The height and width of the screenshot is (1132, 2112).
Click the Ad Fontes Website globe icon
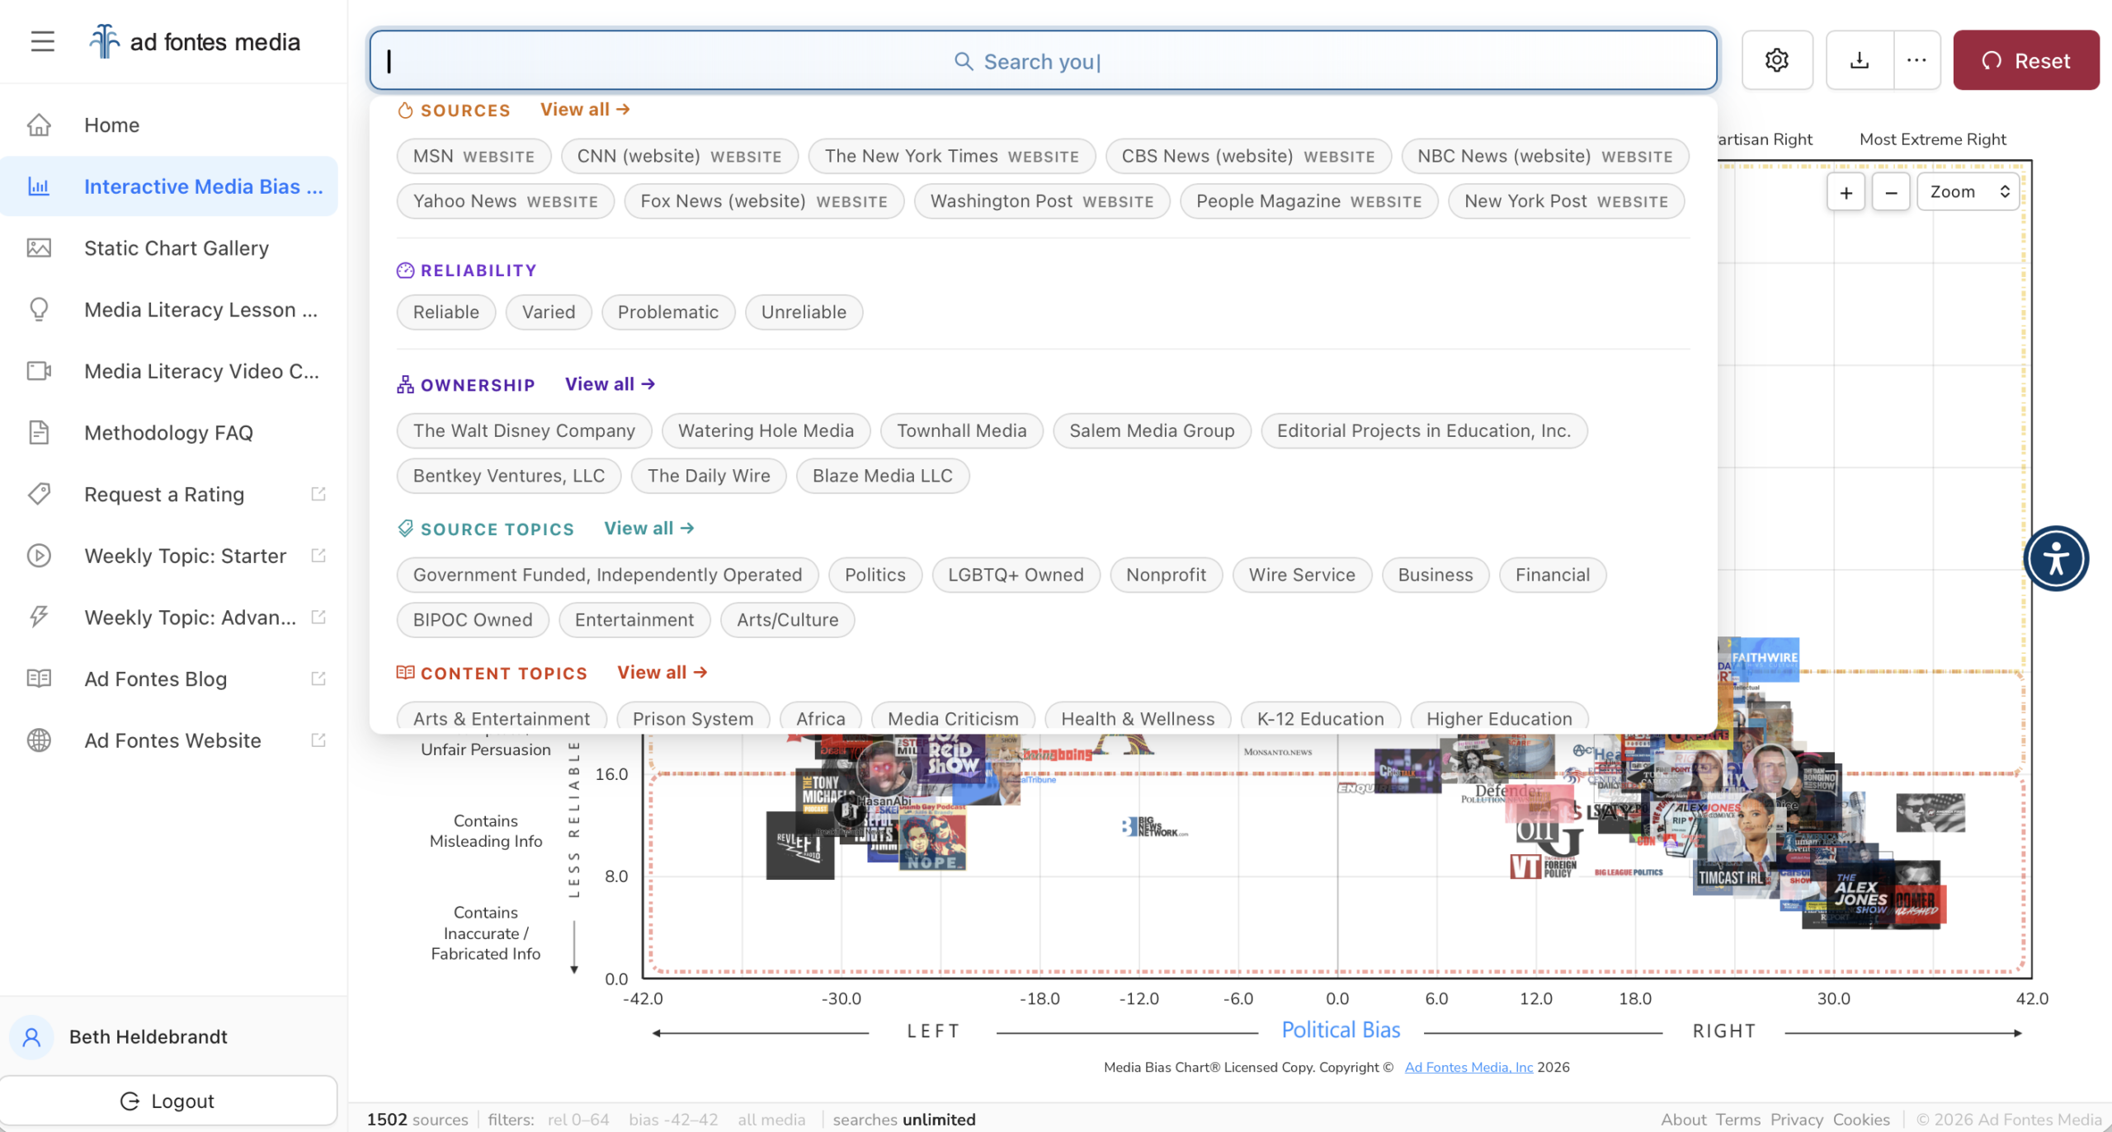coord(39,740)
